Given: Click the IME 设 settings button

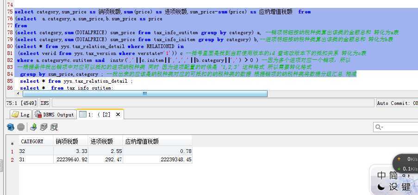Looking at the screenshot, I should pyautogui.click(x=393, y=187).
